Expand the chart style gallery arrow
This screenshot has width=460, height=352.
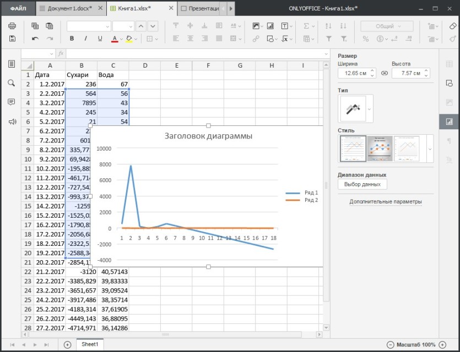pyautogui.click(x=430, y=149)
